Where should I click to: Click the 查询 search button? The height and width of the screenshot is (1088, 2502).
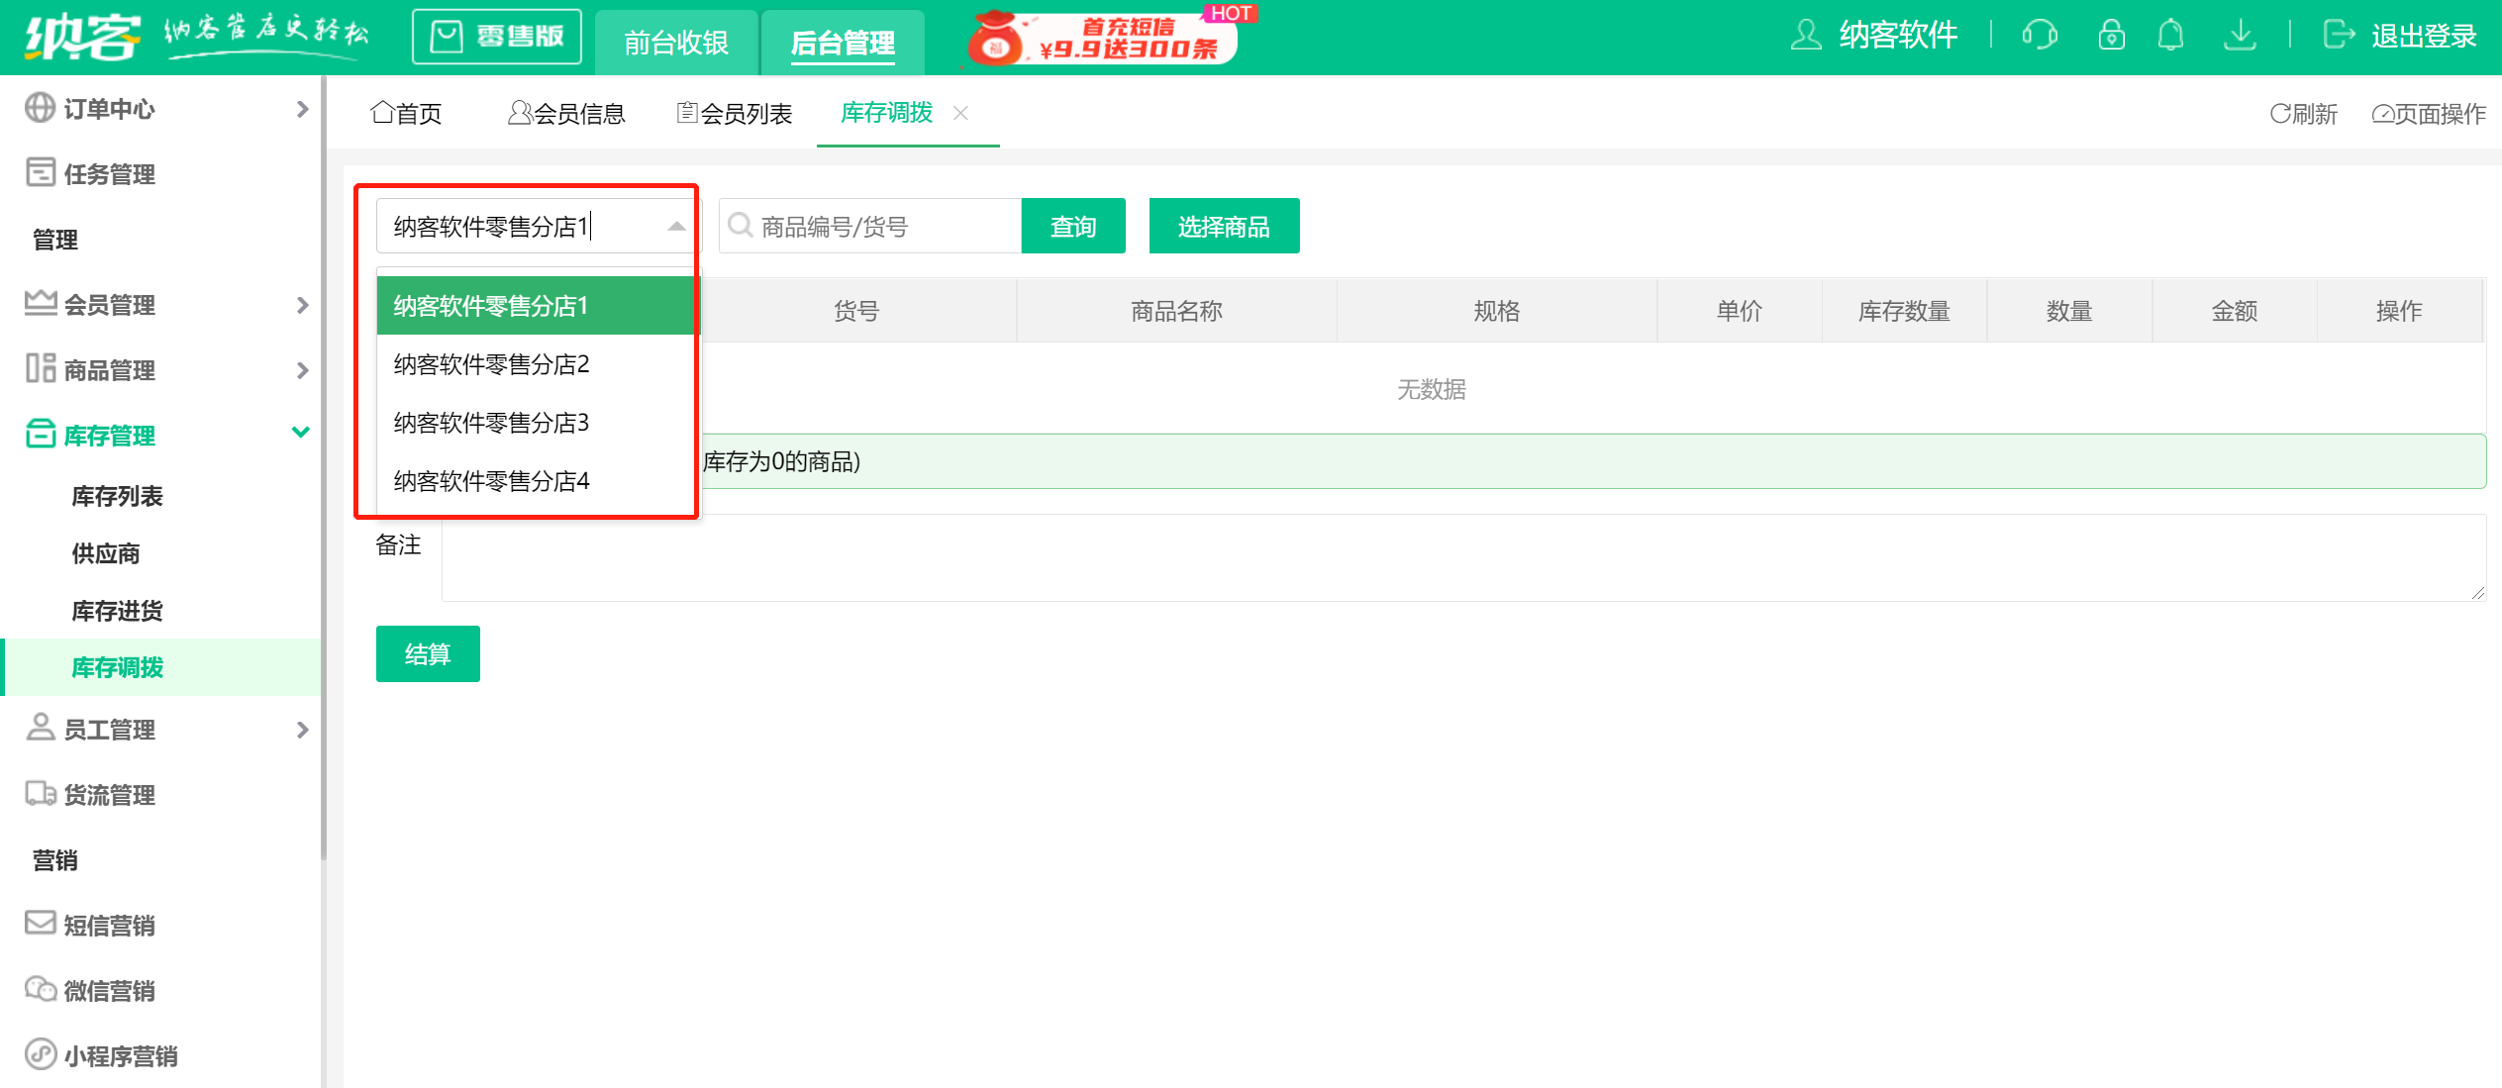1072,226
